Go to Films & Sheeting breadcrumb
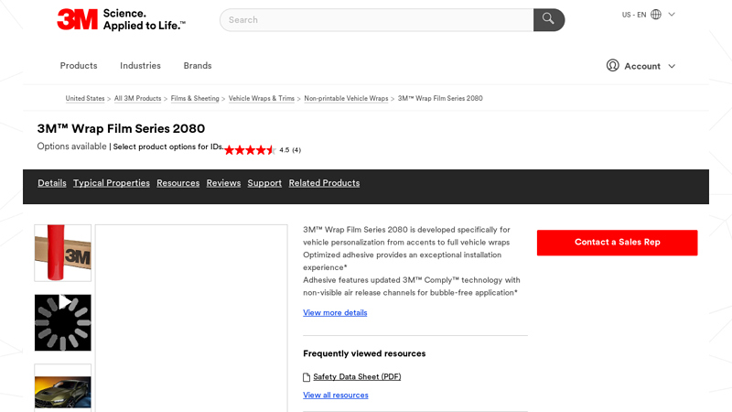Viewport: 732px width, 412px height. (x=195, y=98)
